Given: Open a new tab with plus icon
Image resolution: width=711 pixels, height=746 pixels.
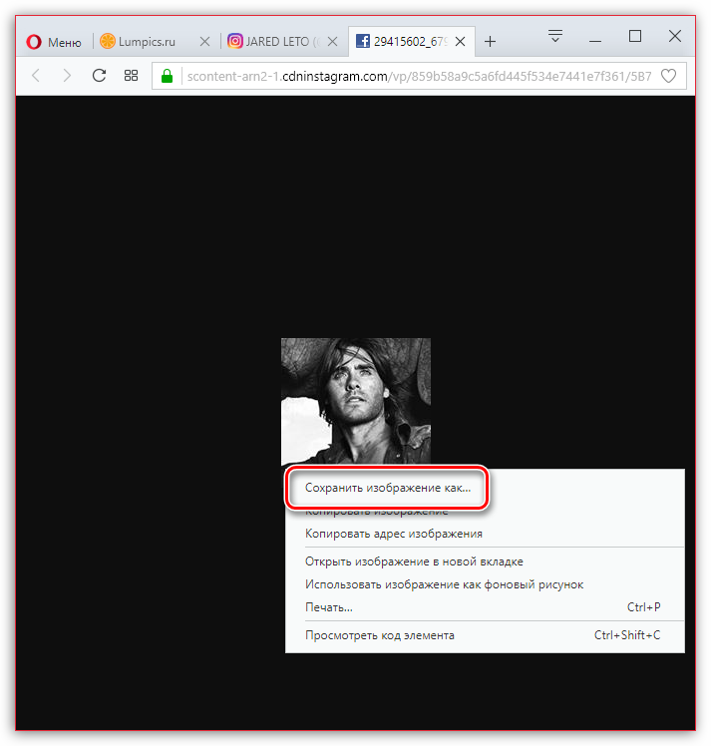Looking at the screenshot, I should coord(491,42).
